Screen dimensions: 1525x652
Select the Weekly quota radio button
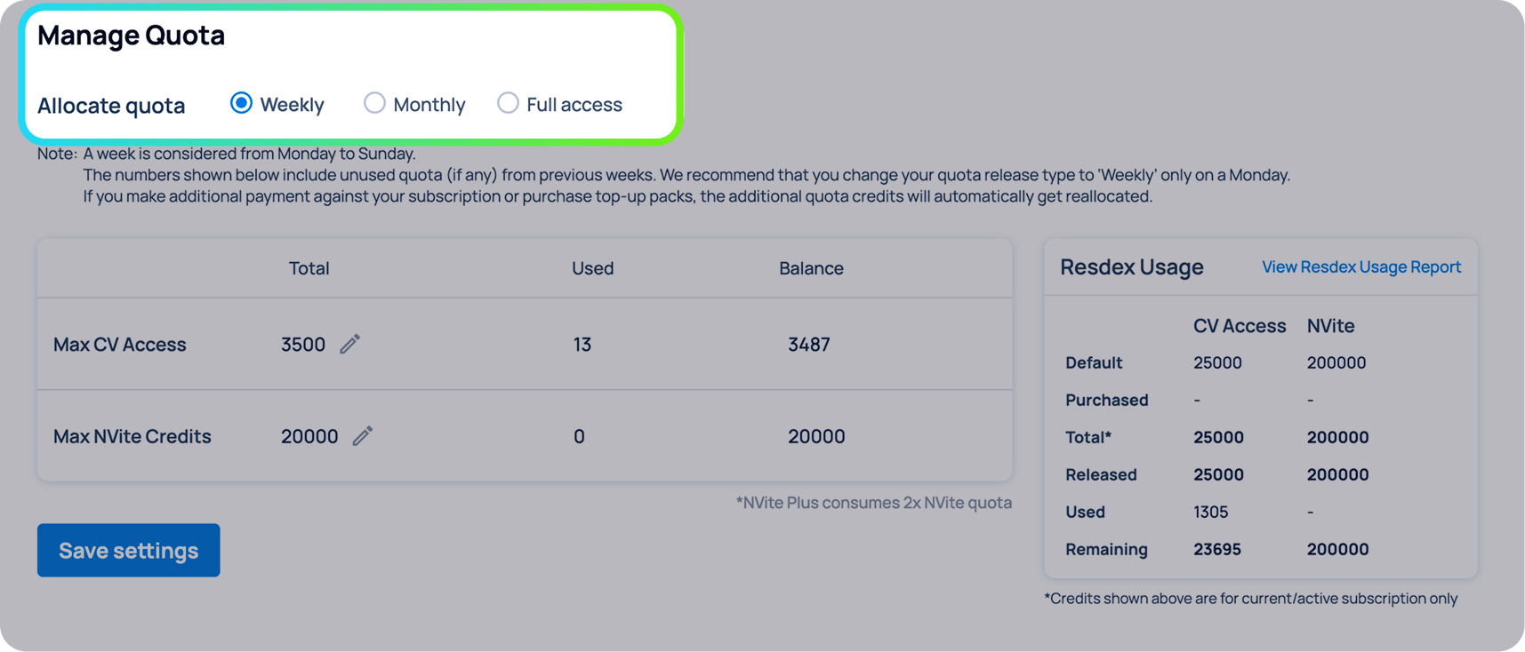[241, 103]
